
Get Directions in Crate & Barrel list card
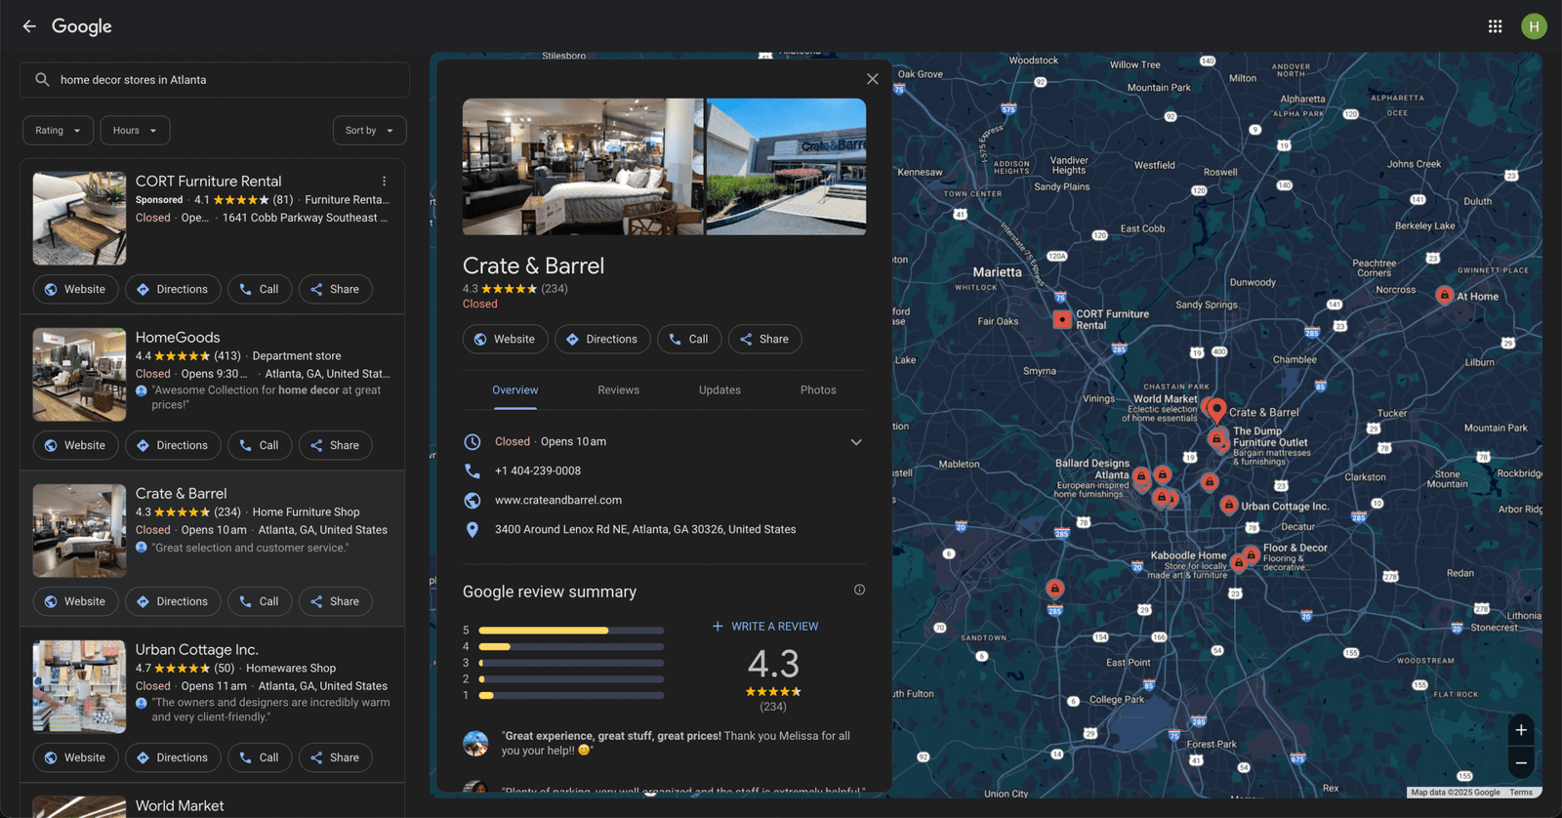173,601
